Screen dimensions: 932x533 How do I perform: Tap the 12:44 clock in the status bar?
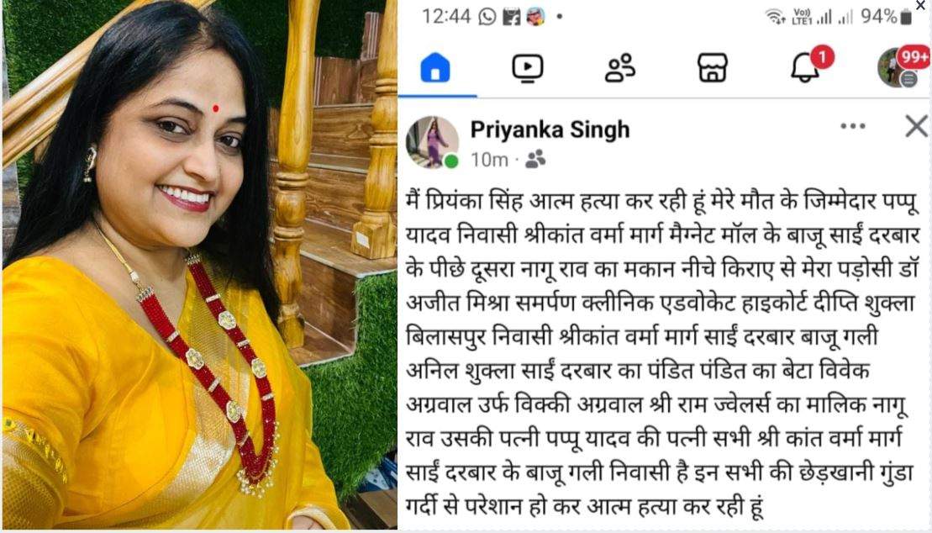pos(445,17)
